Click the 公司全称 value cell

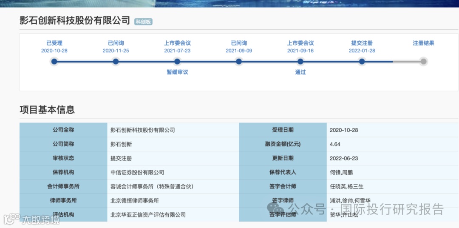[173, 130]
